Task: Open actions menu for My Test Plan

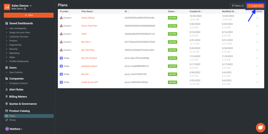Action: (x=257, y=50)
